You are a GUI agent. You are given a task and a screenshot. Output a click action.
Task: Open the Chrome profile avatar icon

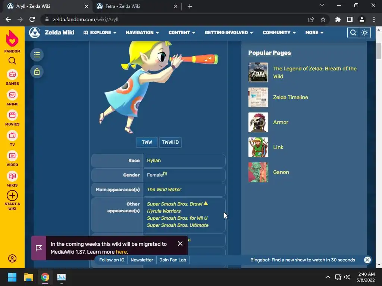pyautogui.click(x=362, y=19)
